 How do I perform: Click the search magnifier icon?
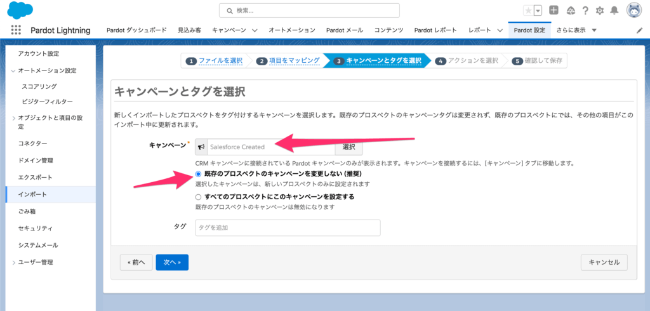[229, 11]
